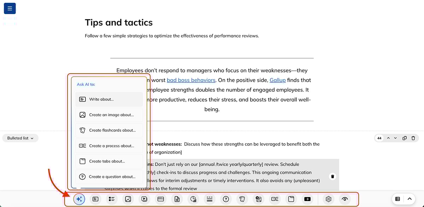The height and width of the screenshot is (207, 424).
Task: Select the Ask AI sparkle tool
Action: click(79, 199)
